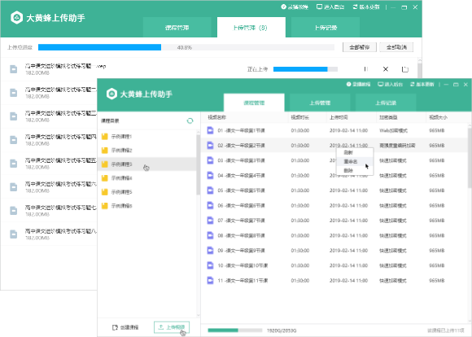Select video row 04 in the list
This screenshot has width=472, height=337.
(x=334, y=176)
